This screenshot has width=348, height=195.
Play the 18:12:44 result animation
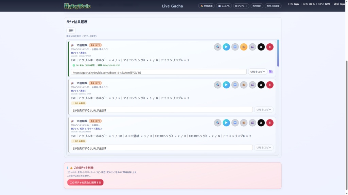click(226, 123)
